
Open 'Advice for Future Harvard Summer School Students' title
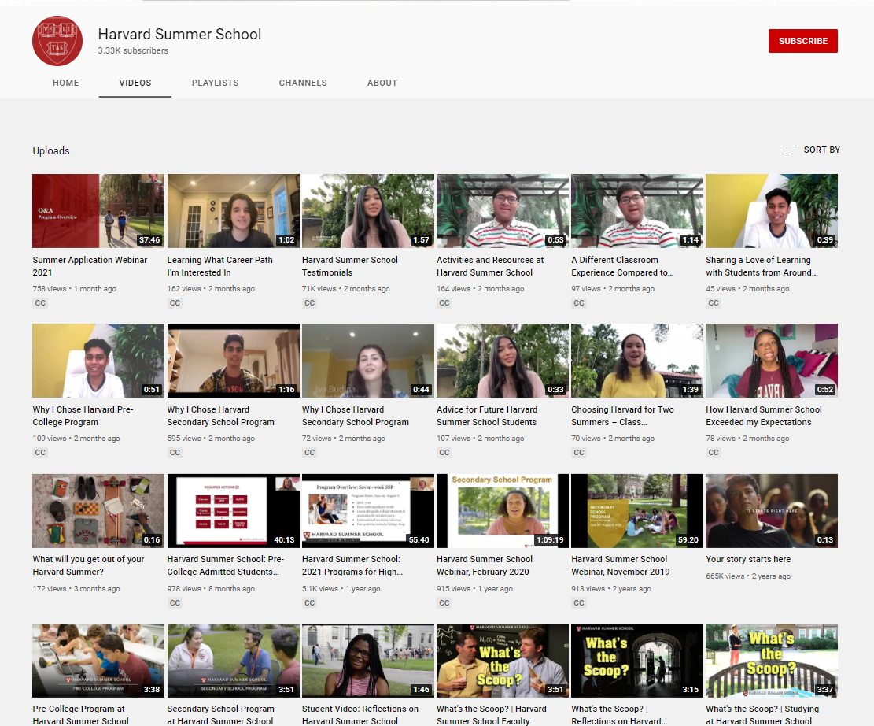pyautogui.click(x=487, y=416)
